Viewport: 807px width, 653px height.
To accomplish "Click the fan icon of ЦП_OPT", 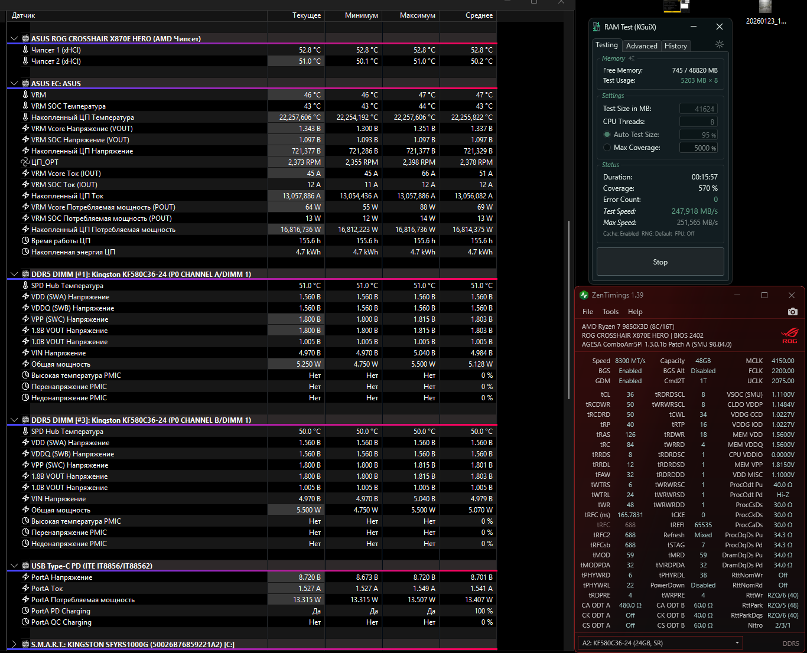I will click(x=25, y=162).
